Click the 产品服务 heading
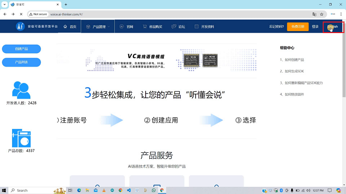Image resolution: width=346 pixels, height=194 pixels. tap(157, 155)
